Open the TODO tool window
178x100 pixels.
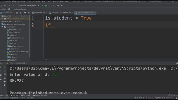4,95
